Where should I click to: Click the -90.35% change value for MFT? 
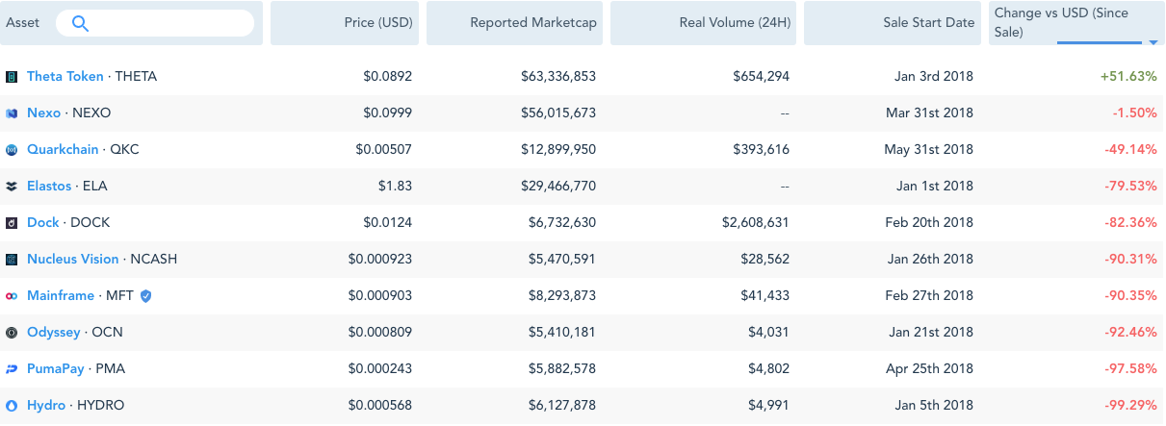[1131, 295]
